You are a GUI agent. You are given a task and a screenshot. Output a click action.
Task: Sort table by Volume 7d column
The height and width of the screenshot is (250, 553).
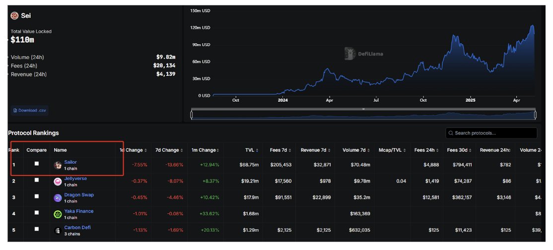click(x=356, y=150)
